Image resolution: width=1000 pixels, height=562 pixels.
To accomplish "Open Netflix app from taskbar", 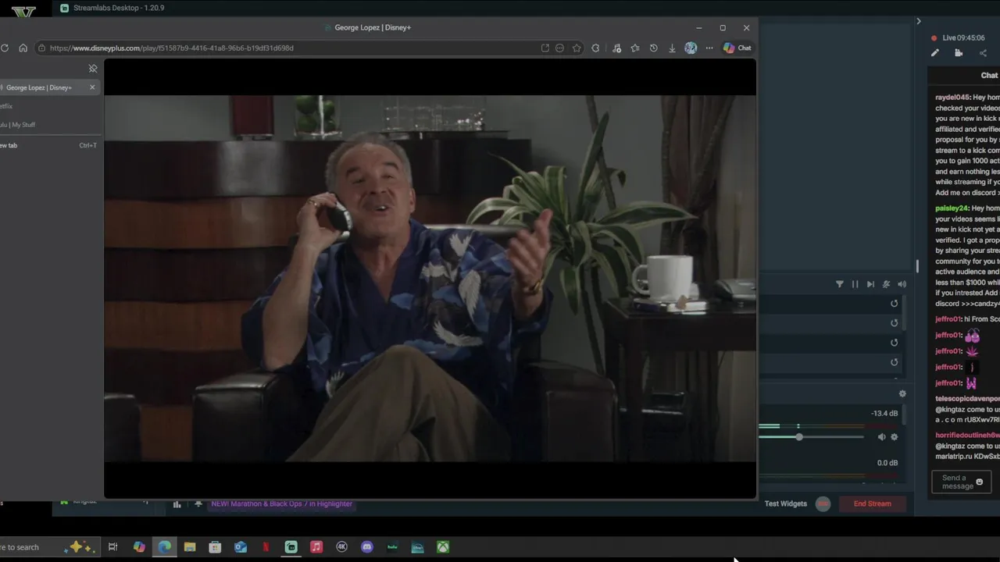I will pos(266,547).
